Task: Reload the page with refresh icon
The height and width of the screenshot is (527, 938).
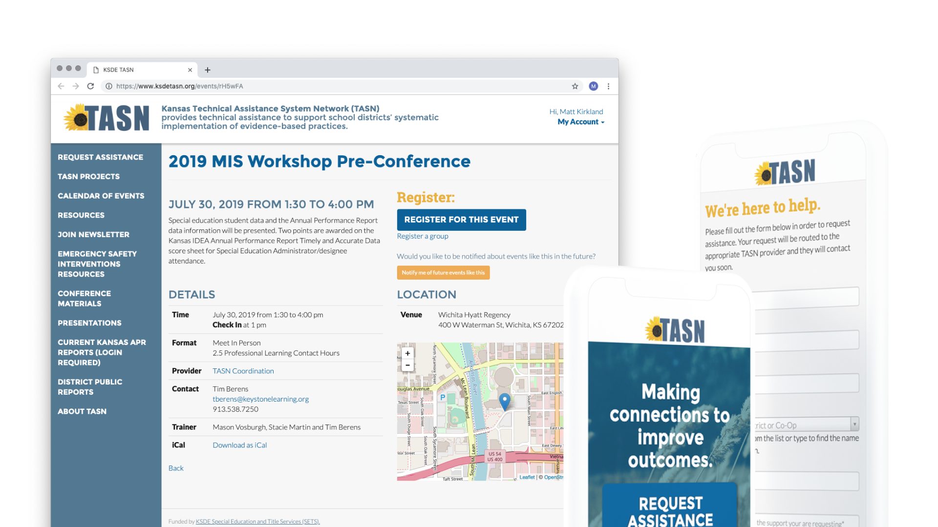Action: click(x=90, y=86)
